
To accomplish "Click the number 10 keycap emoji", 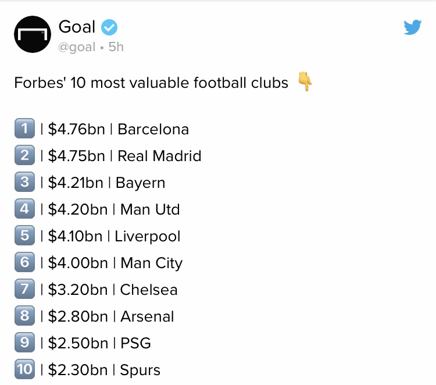I will (x=24, y=370).
